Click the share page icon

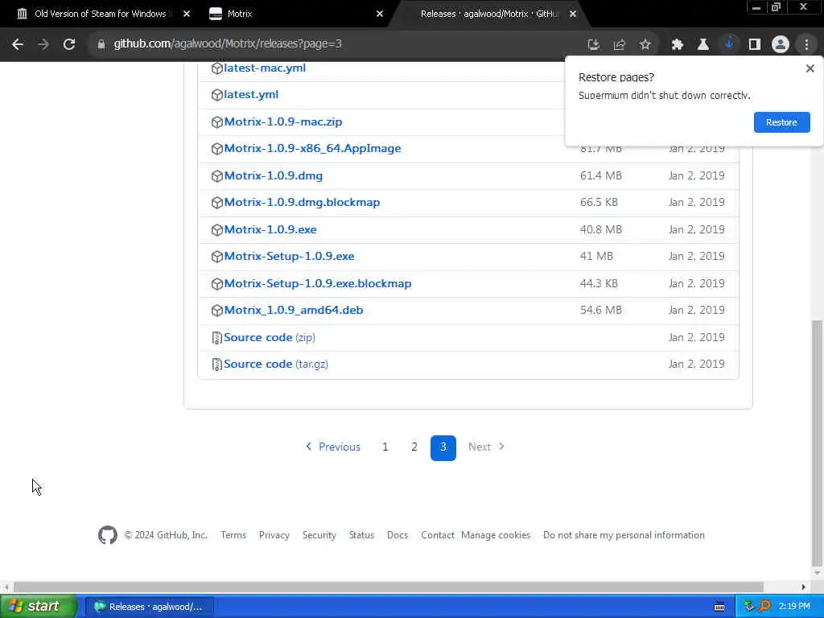coord(620,45)
